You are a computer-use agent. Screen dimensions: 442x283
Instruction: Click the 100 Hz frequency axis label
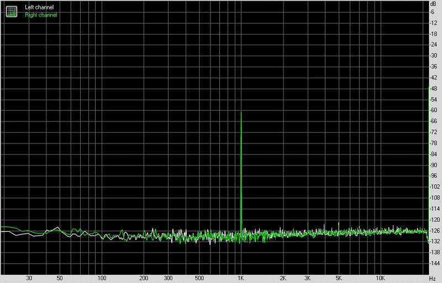pyautogui.click(x=101, y=278)
